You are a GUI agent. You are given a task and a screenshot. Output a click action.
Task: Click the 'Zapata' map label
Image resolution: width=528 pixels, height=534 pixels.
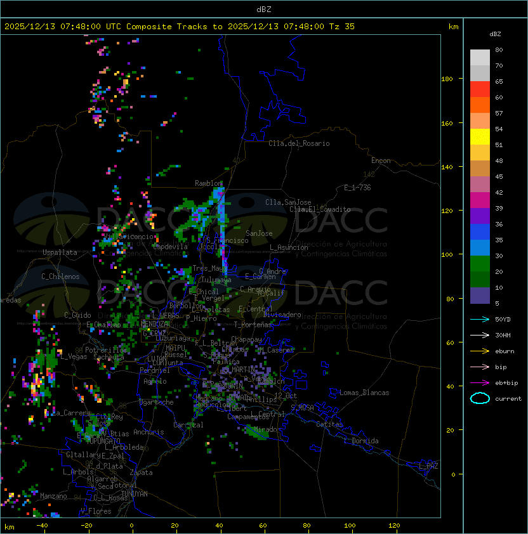141,472
